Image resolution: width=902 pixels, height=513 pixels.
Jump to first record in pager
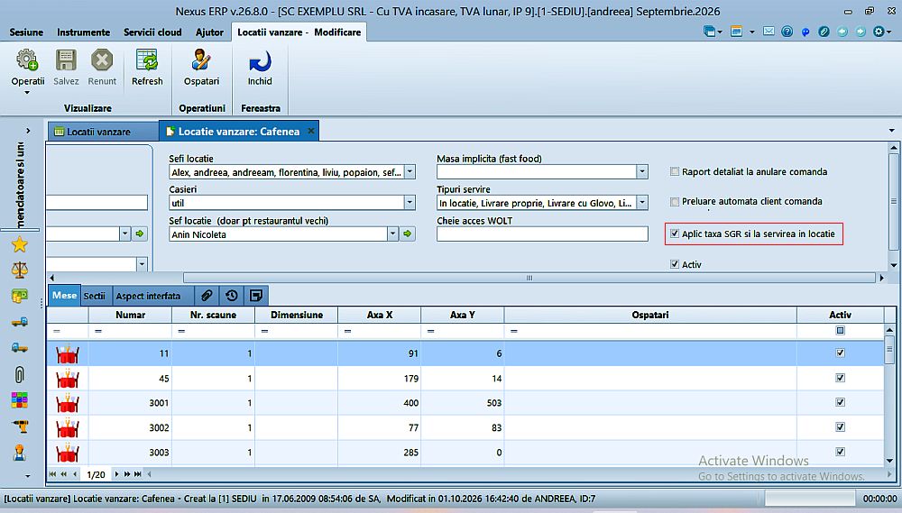[52, 474]
